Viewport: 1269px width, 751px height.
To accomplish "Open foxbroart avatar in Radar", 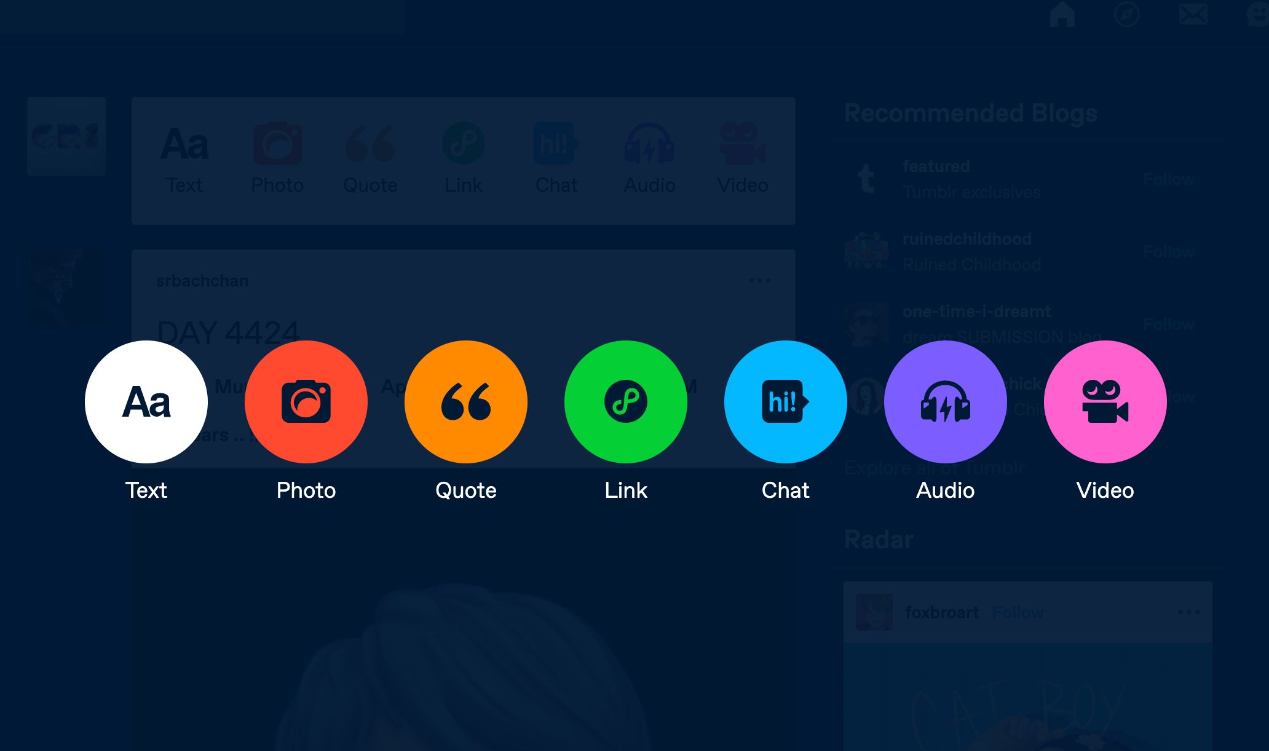I will click(x=874, y=612).
